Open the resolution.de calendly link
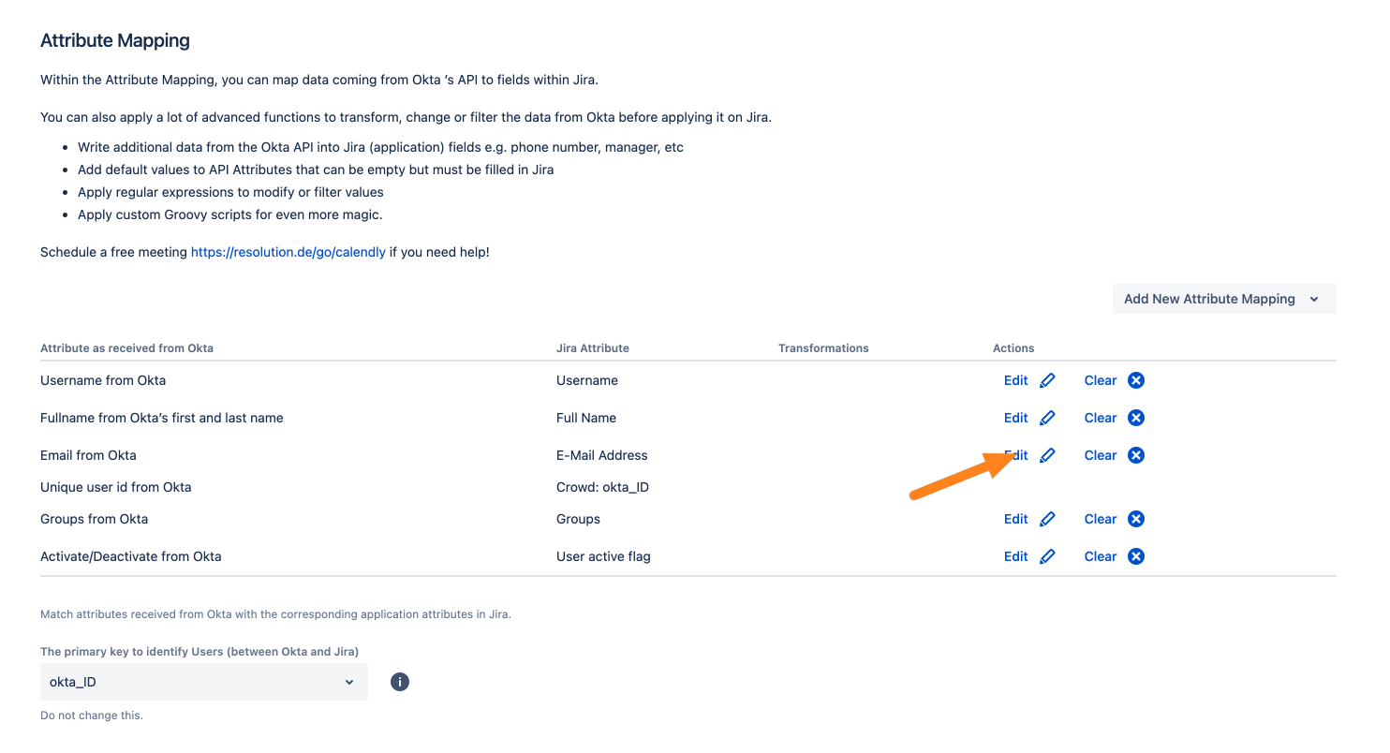 [x=288, y=253]
